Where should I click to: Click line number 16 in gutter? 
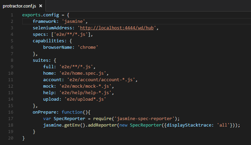pos(11,112)
